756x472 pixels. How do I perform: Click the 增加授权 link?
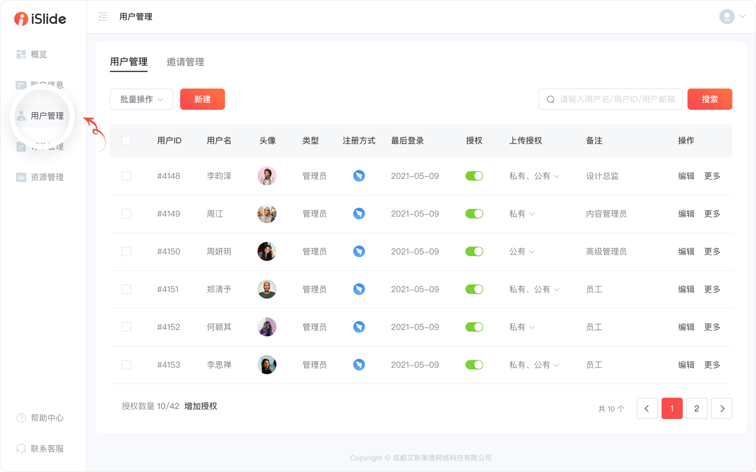(200, 406)
